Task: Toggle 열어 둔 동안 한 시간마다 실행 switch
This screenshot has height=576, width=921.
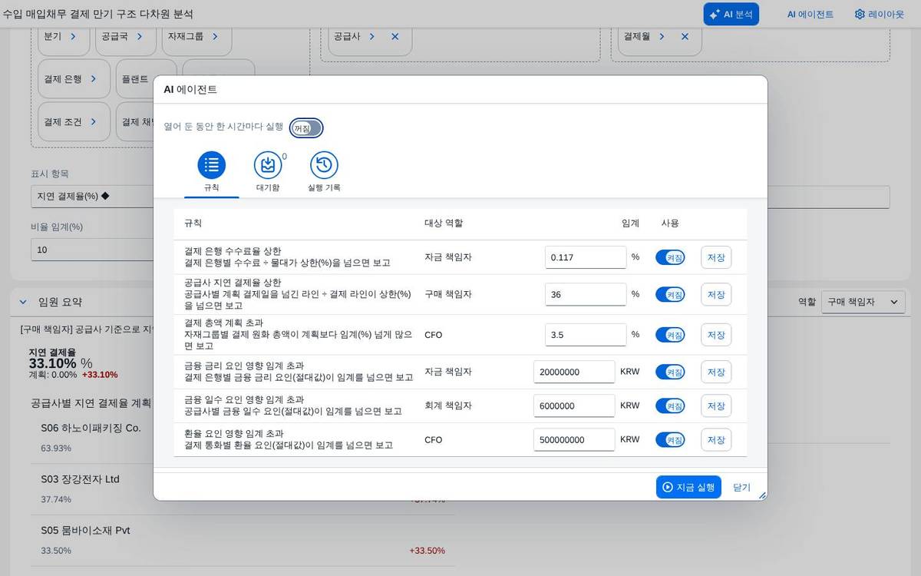Action: click(306, 127)
